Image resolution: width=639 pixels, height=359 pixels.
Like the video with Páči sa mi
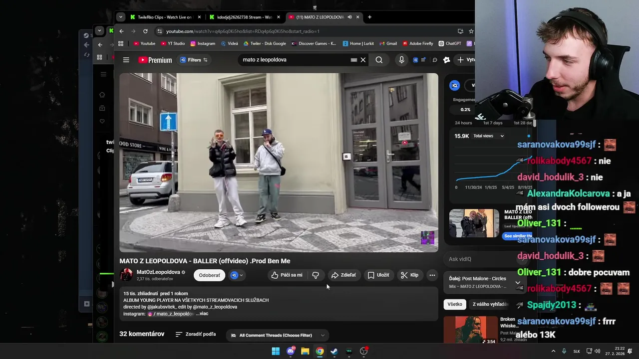pyautogui.click(x=287, y=275)
